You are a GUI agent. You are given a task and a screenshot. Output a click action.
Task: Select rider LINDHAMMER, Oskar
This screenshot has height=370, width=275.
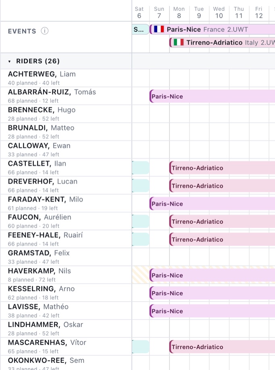(66, 329)
